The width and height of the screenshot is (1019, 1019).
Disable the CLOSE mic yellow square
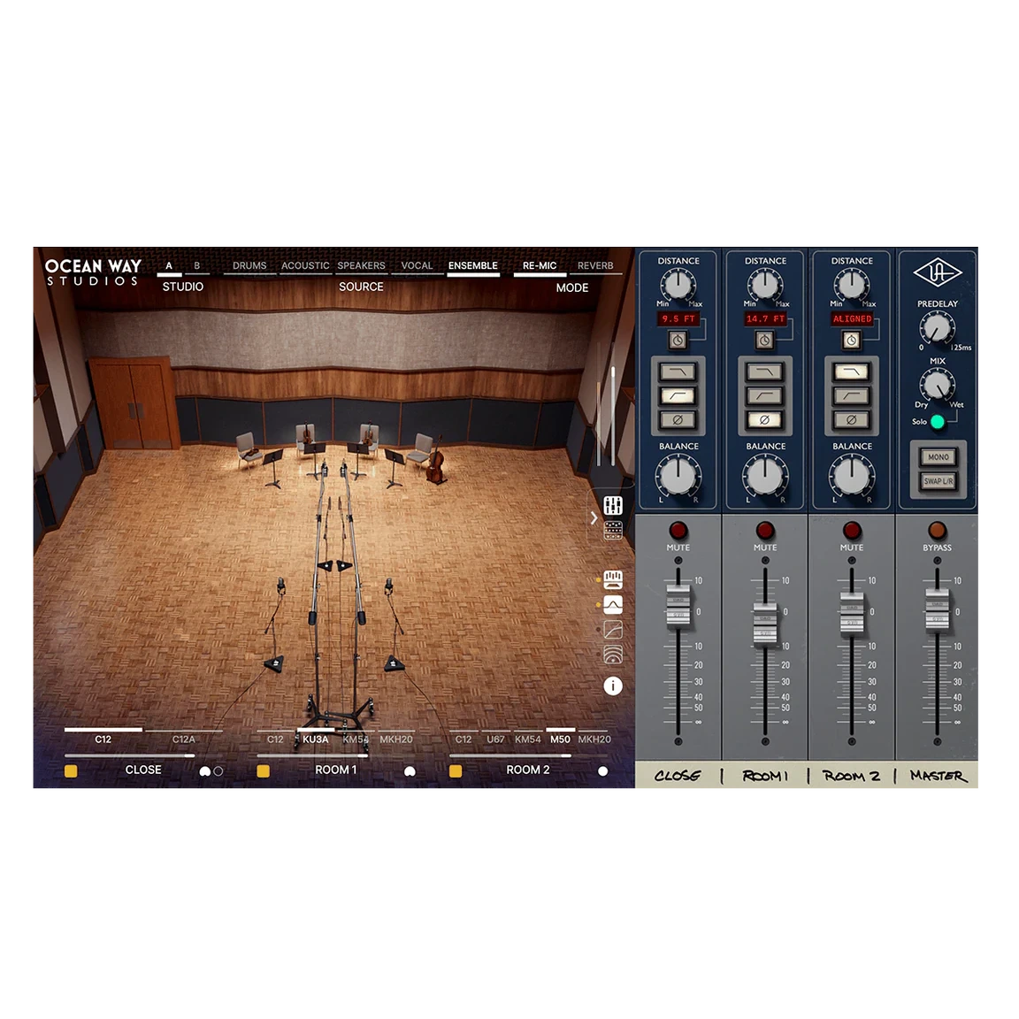click(x=71, y=771)
